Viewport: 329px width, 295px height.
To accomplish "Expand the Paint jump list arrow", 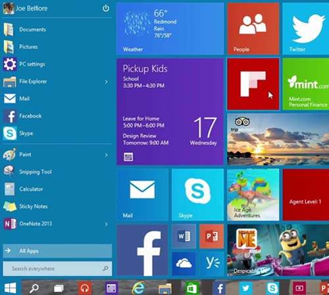I will [107, 155].
